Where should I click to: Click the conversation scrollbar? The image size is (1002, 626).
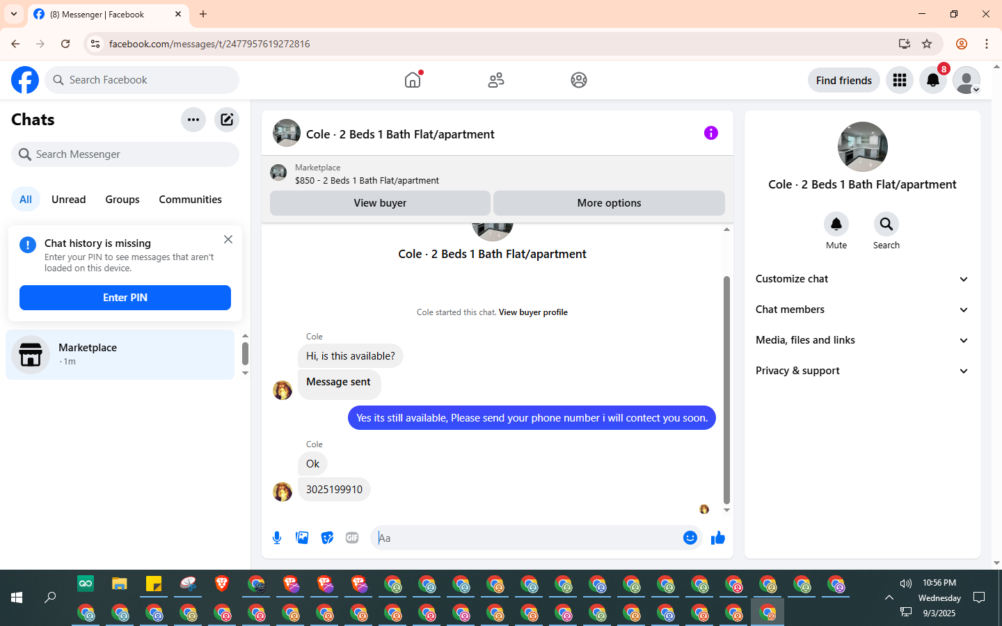[726, 390]
